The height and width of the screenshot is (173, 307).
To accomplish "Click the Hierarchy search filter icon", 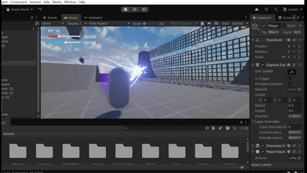I will click(x=37, y=23).
